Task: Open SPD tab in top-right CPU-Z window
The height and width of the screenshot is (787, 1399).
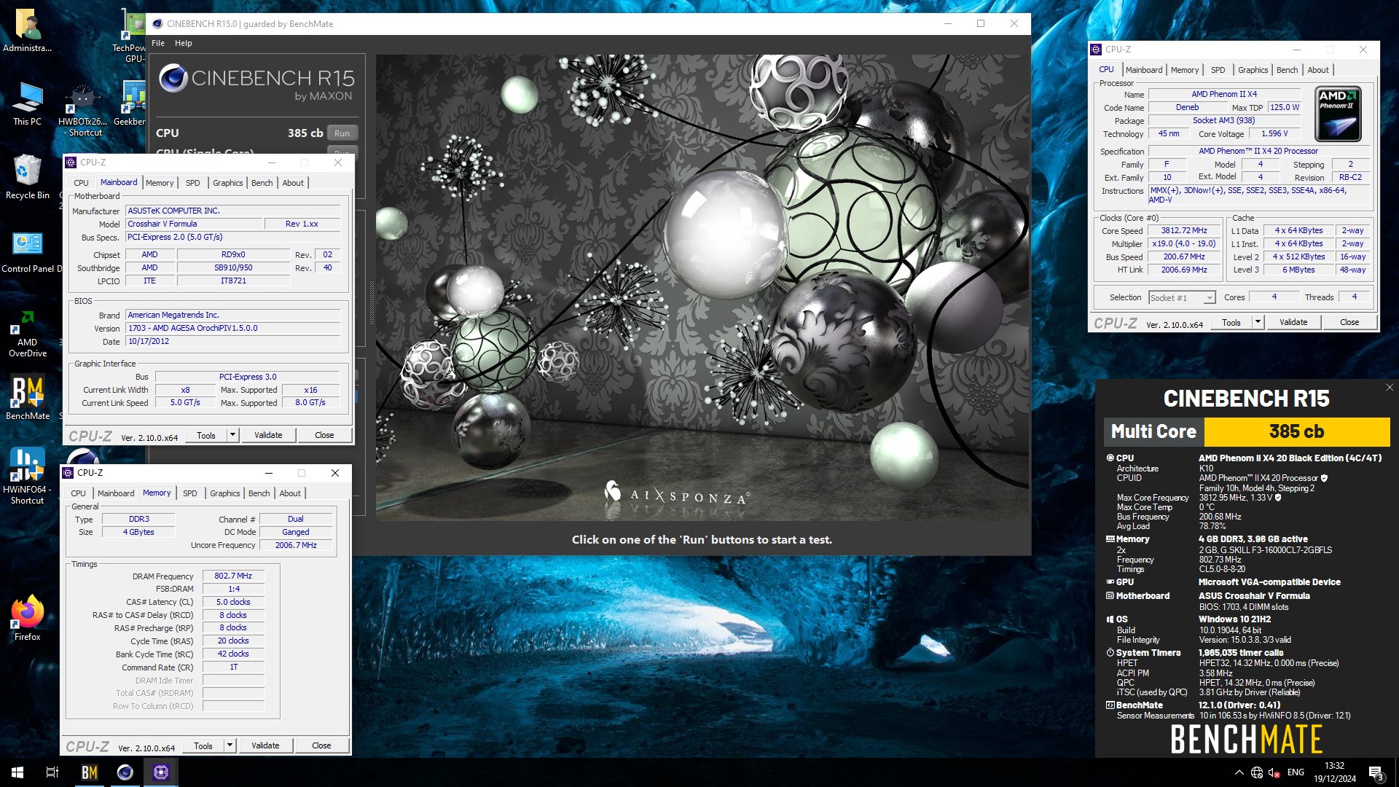Action: click(1218, 70)
